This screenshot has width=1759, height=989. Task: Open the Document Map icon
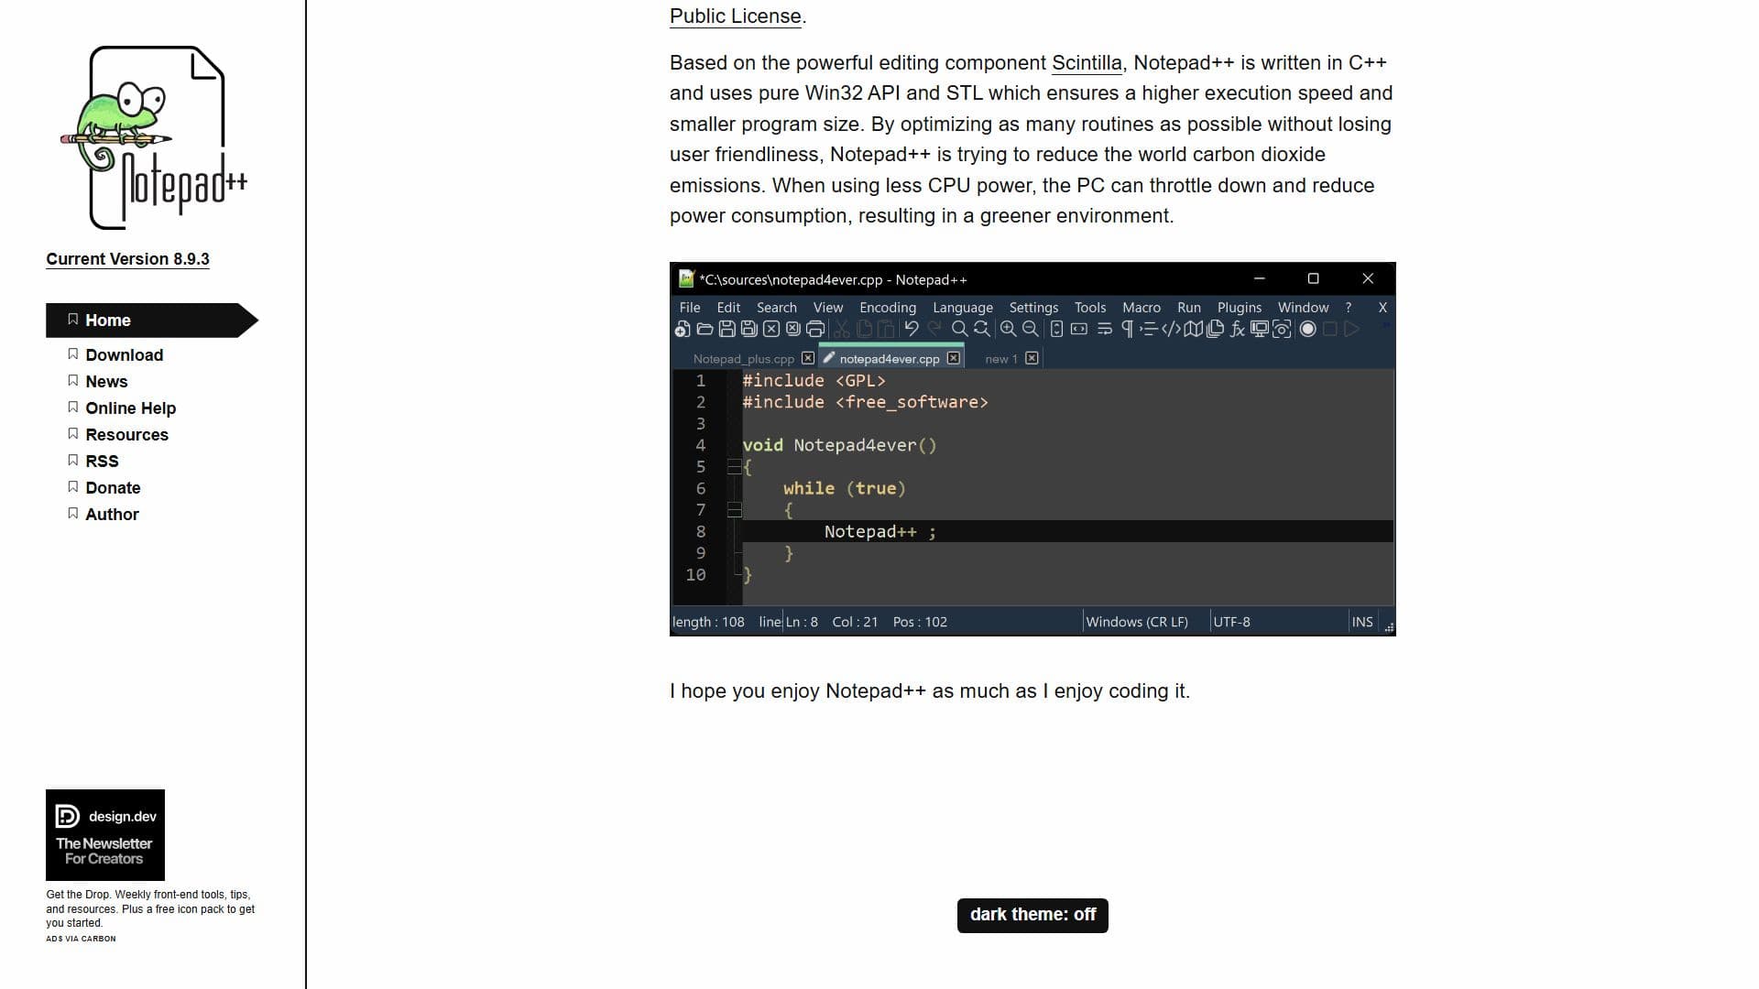point(1193,329)
